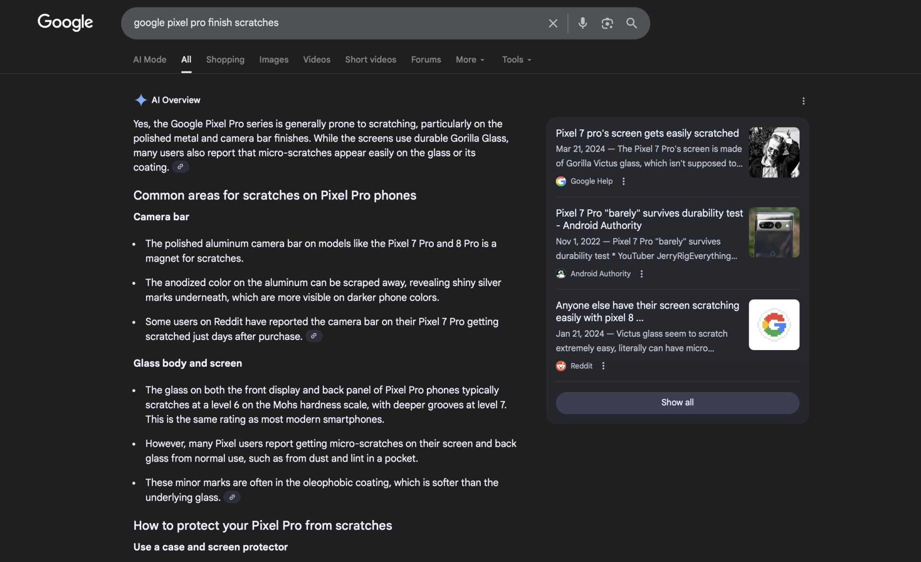Image resolution: width=921 pixels, height=562 pixels.
Task: Click the magnifying glass search icon
Action: coord(631,23)
